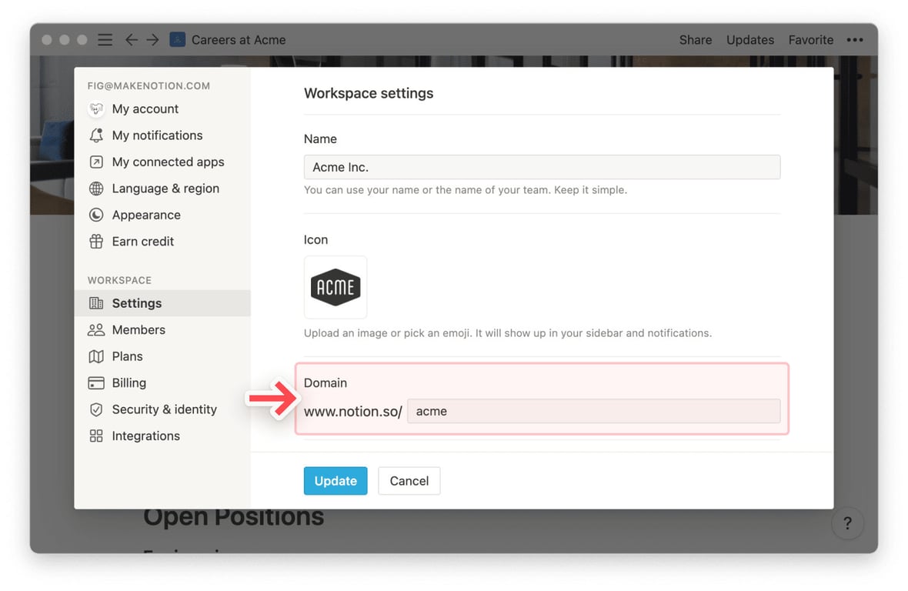Click the gift icon for Earn credit
This screenshot has height=591, width=908.
(x=96, y=242)
